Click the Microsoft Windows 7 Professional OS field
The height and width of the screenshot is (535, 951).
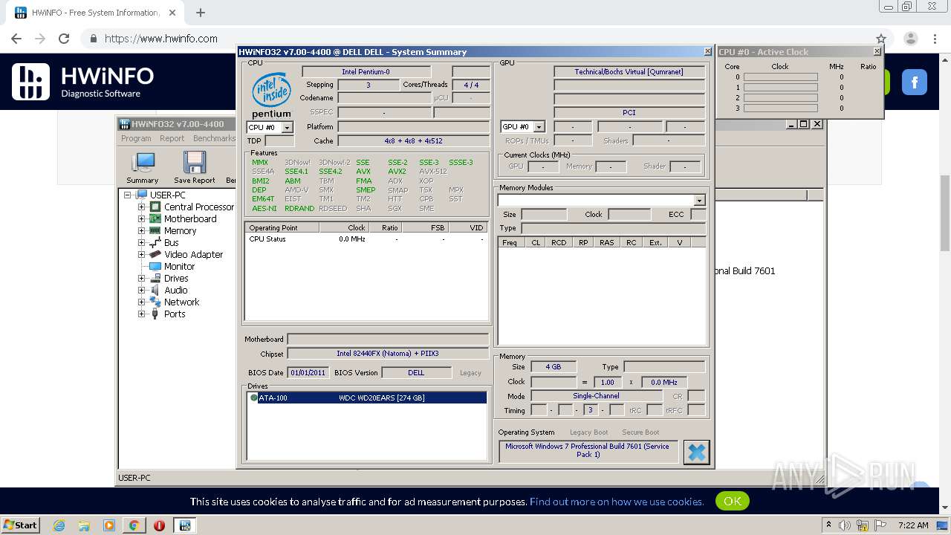[588, 450]
